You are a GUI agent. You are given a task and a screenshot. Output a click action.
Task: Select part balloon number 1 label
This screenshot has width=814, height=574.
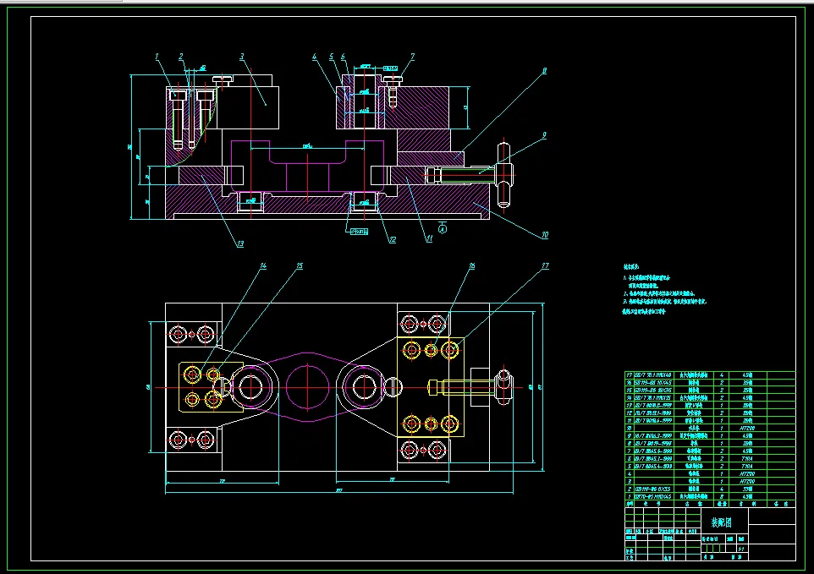[157, 57]
